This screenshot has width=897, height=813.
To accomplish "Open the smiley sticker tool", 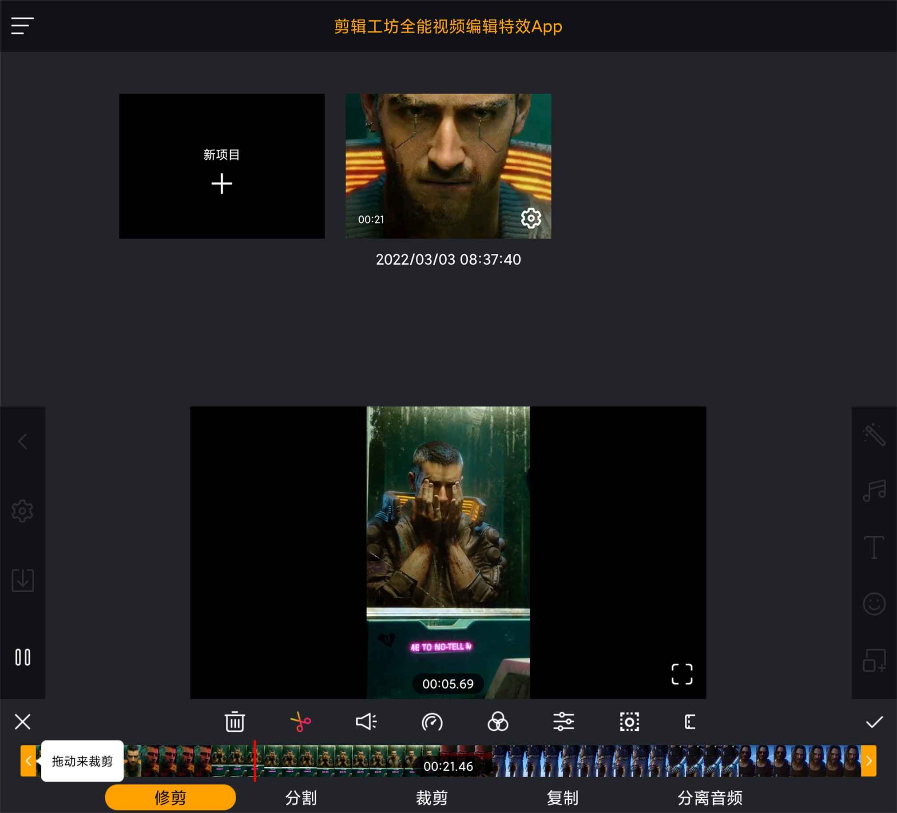I will pyautogui.click(x=874, y=604).
